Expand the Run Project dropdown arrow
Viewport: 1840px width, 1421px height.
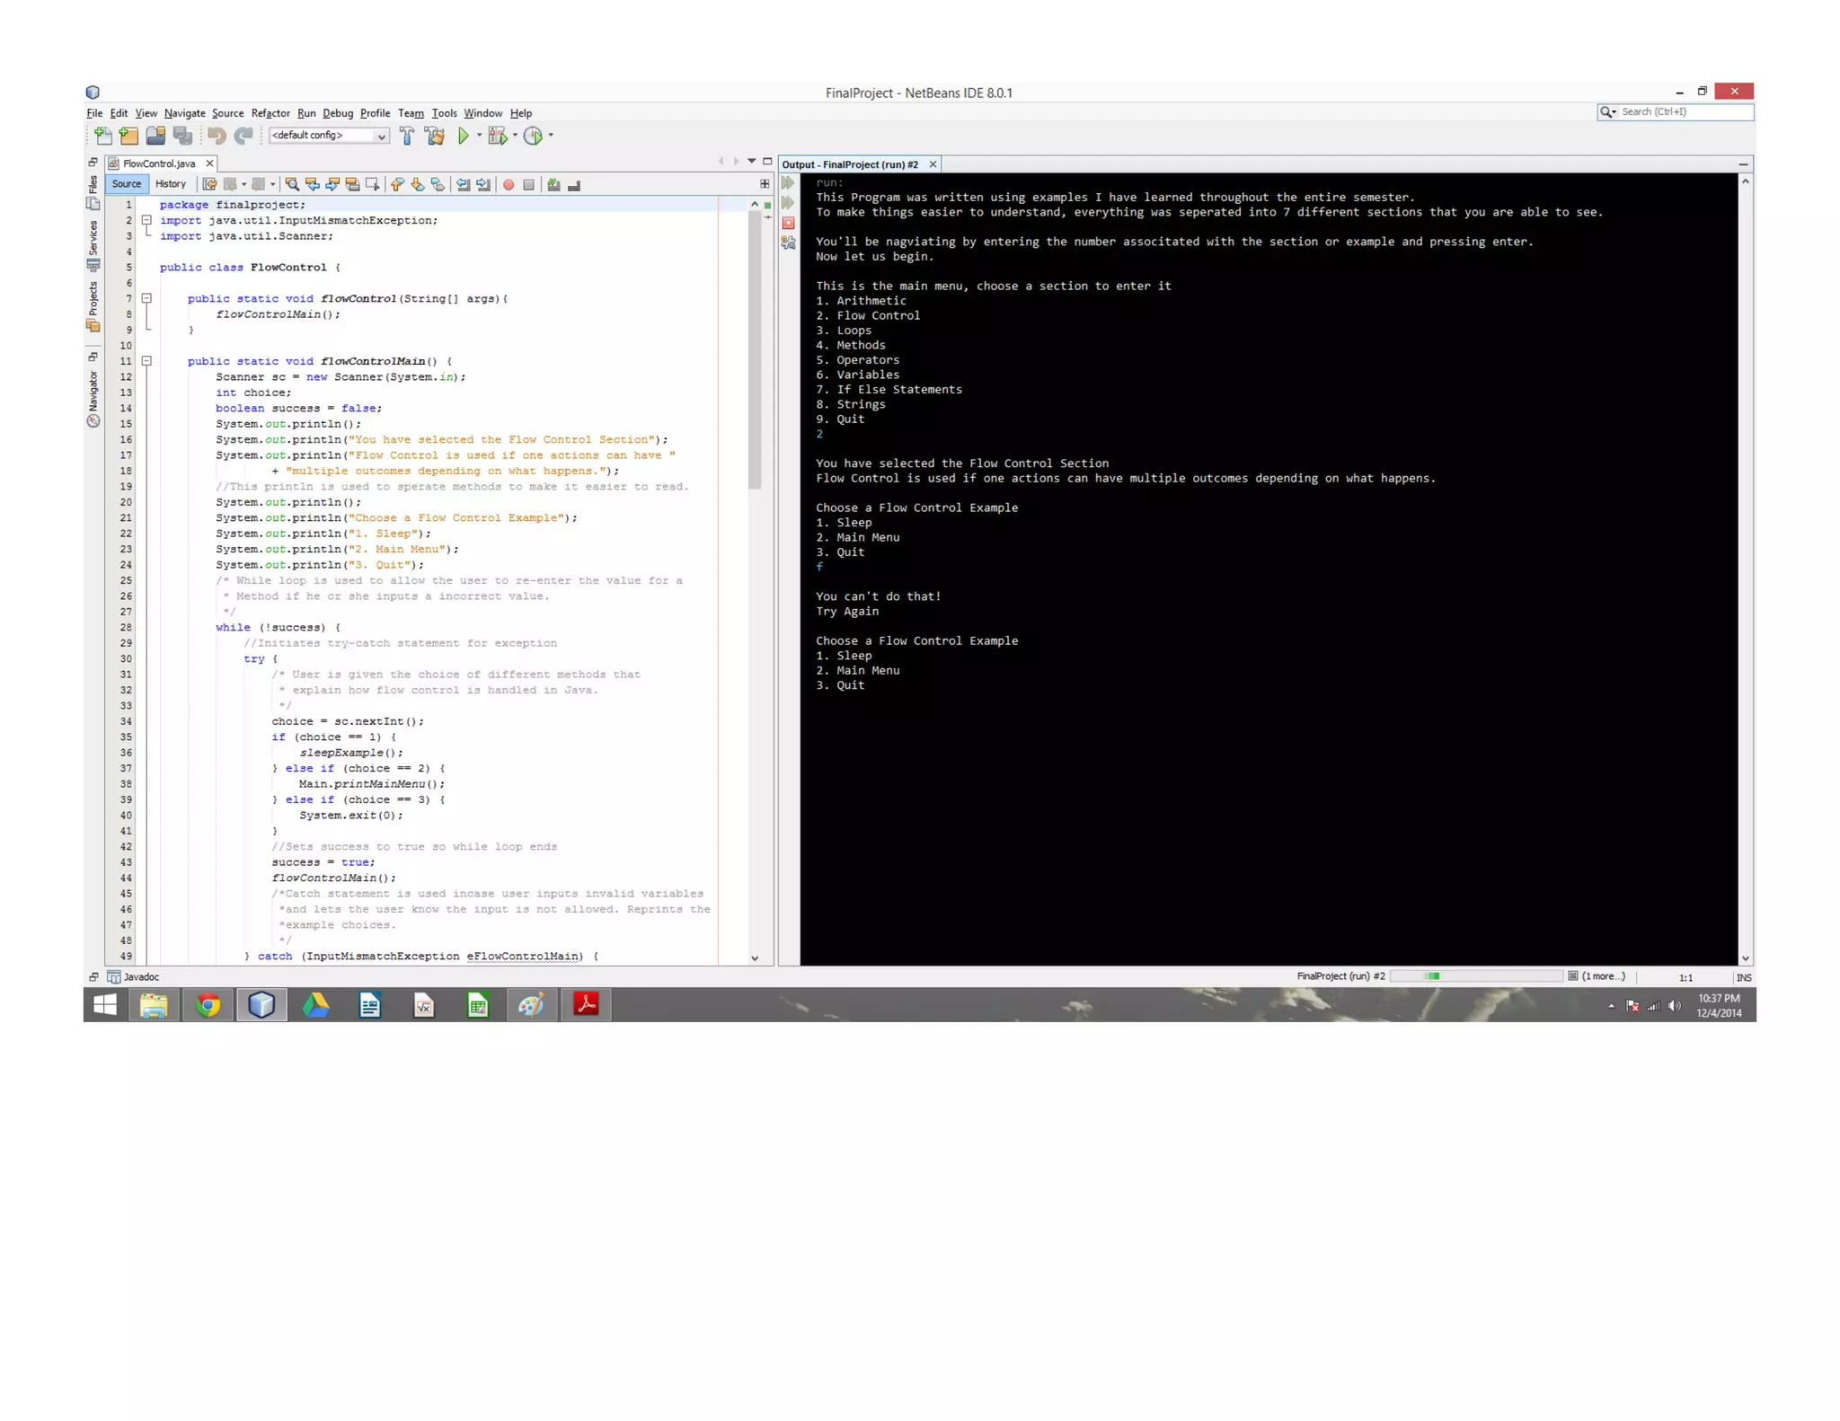tap(479, 136)
